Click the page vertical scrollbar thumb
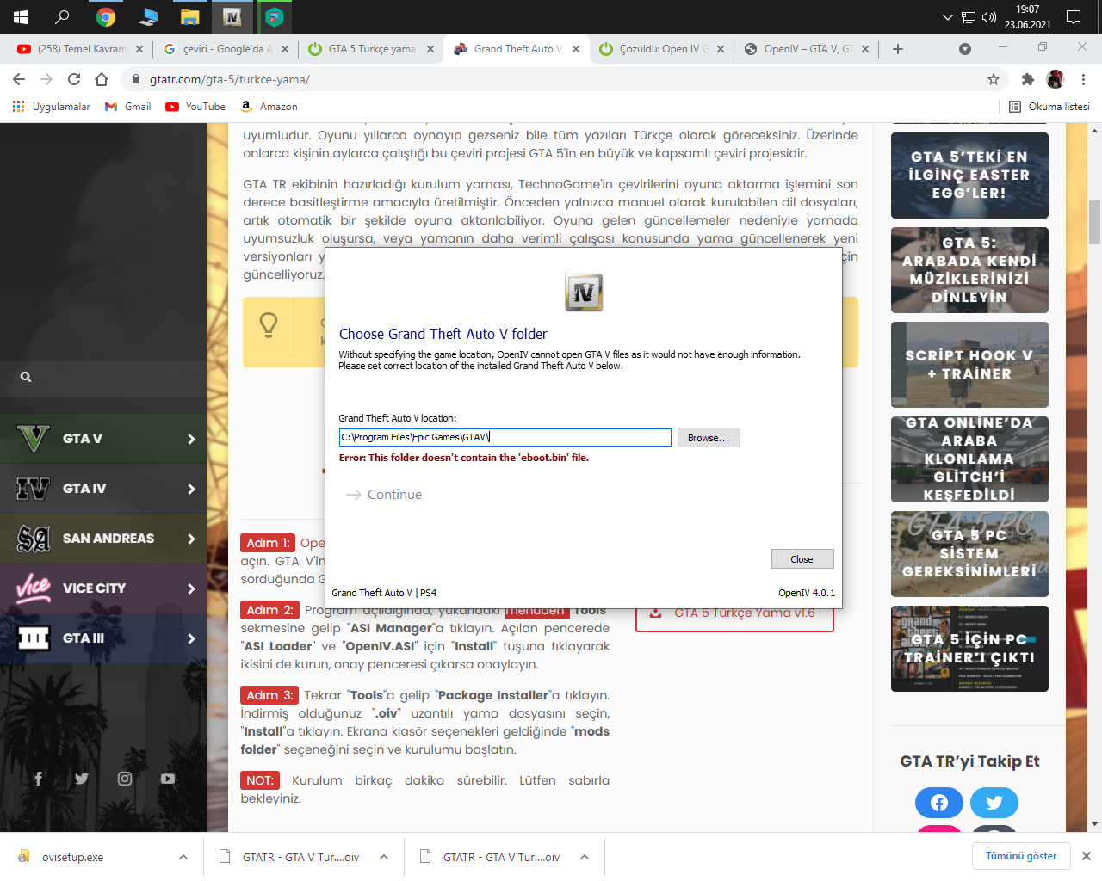The width and height of the screenshot is (1102, 881). click(1095, 222)
